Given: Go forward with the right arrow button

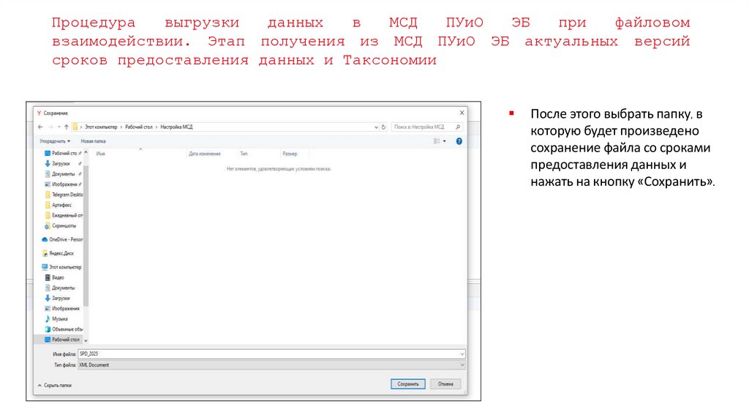Looking at the screenshot, I should click(x=50, y=127).
